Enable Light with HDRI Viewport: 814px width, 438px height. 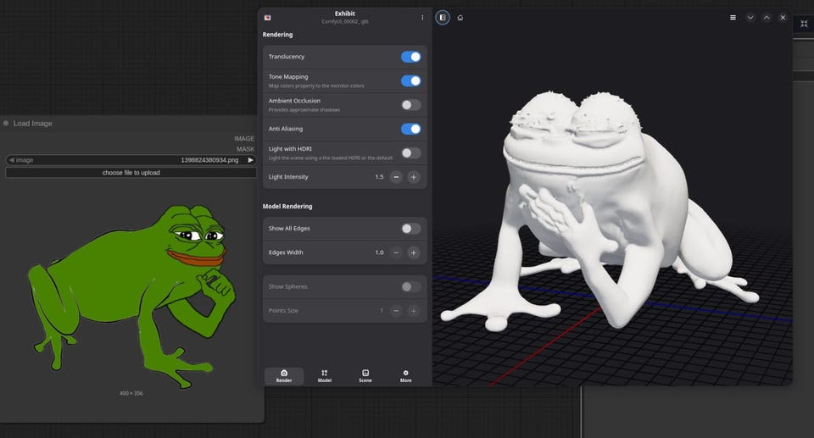(x=410, y=153)
